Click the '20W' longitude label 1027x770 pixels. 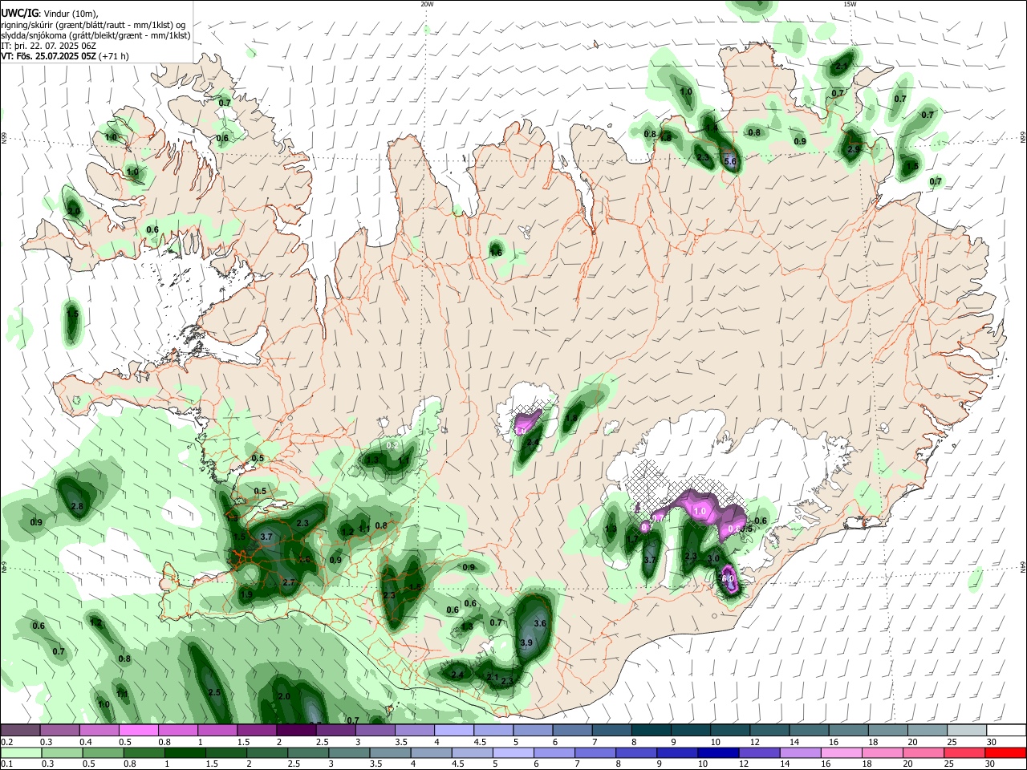[427, 4]
